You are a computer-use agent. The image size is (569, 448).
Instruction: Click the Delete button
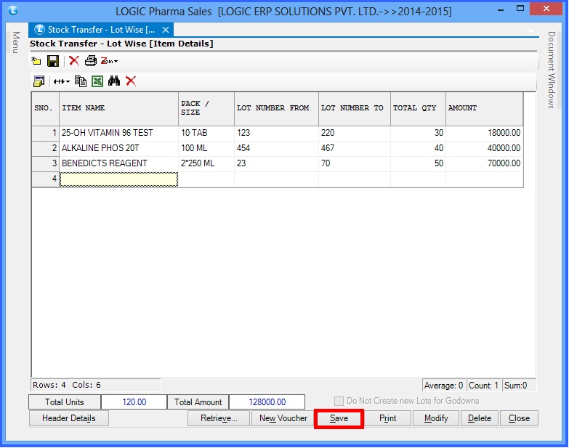pos(480,418)
